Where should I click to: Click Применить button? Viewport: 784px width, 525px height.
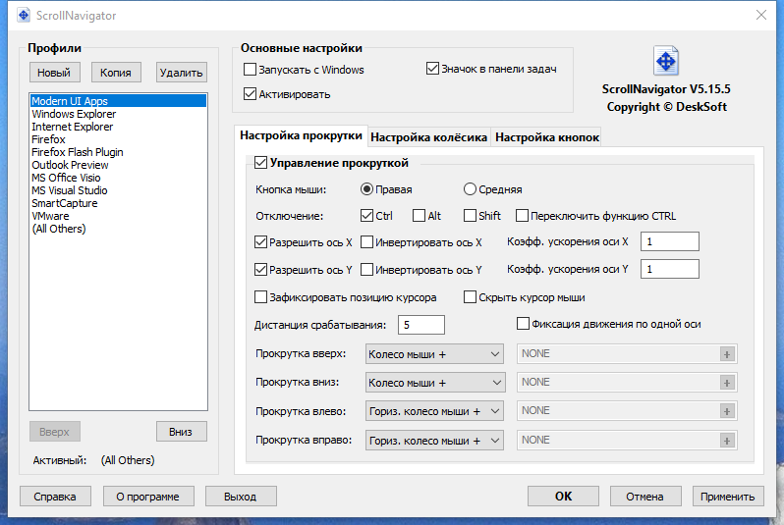pyautogui.click(x=728, y=497)
